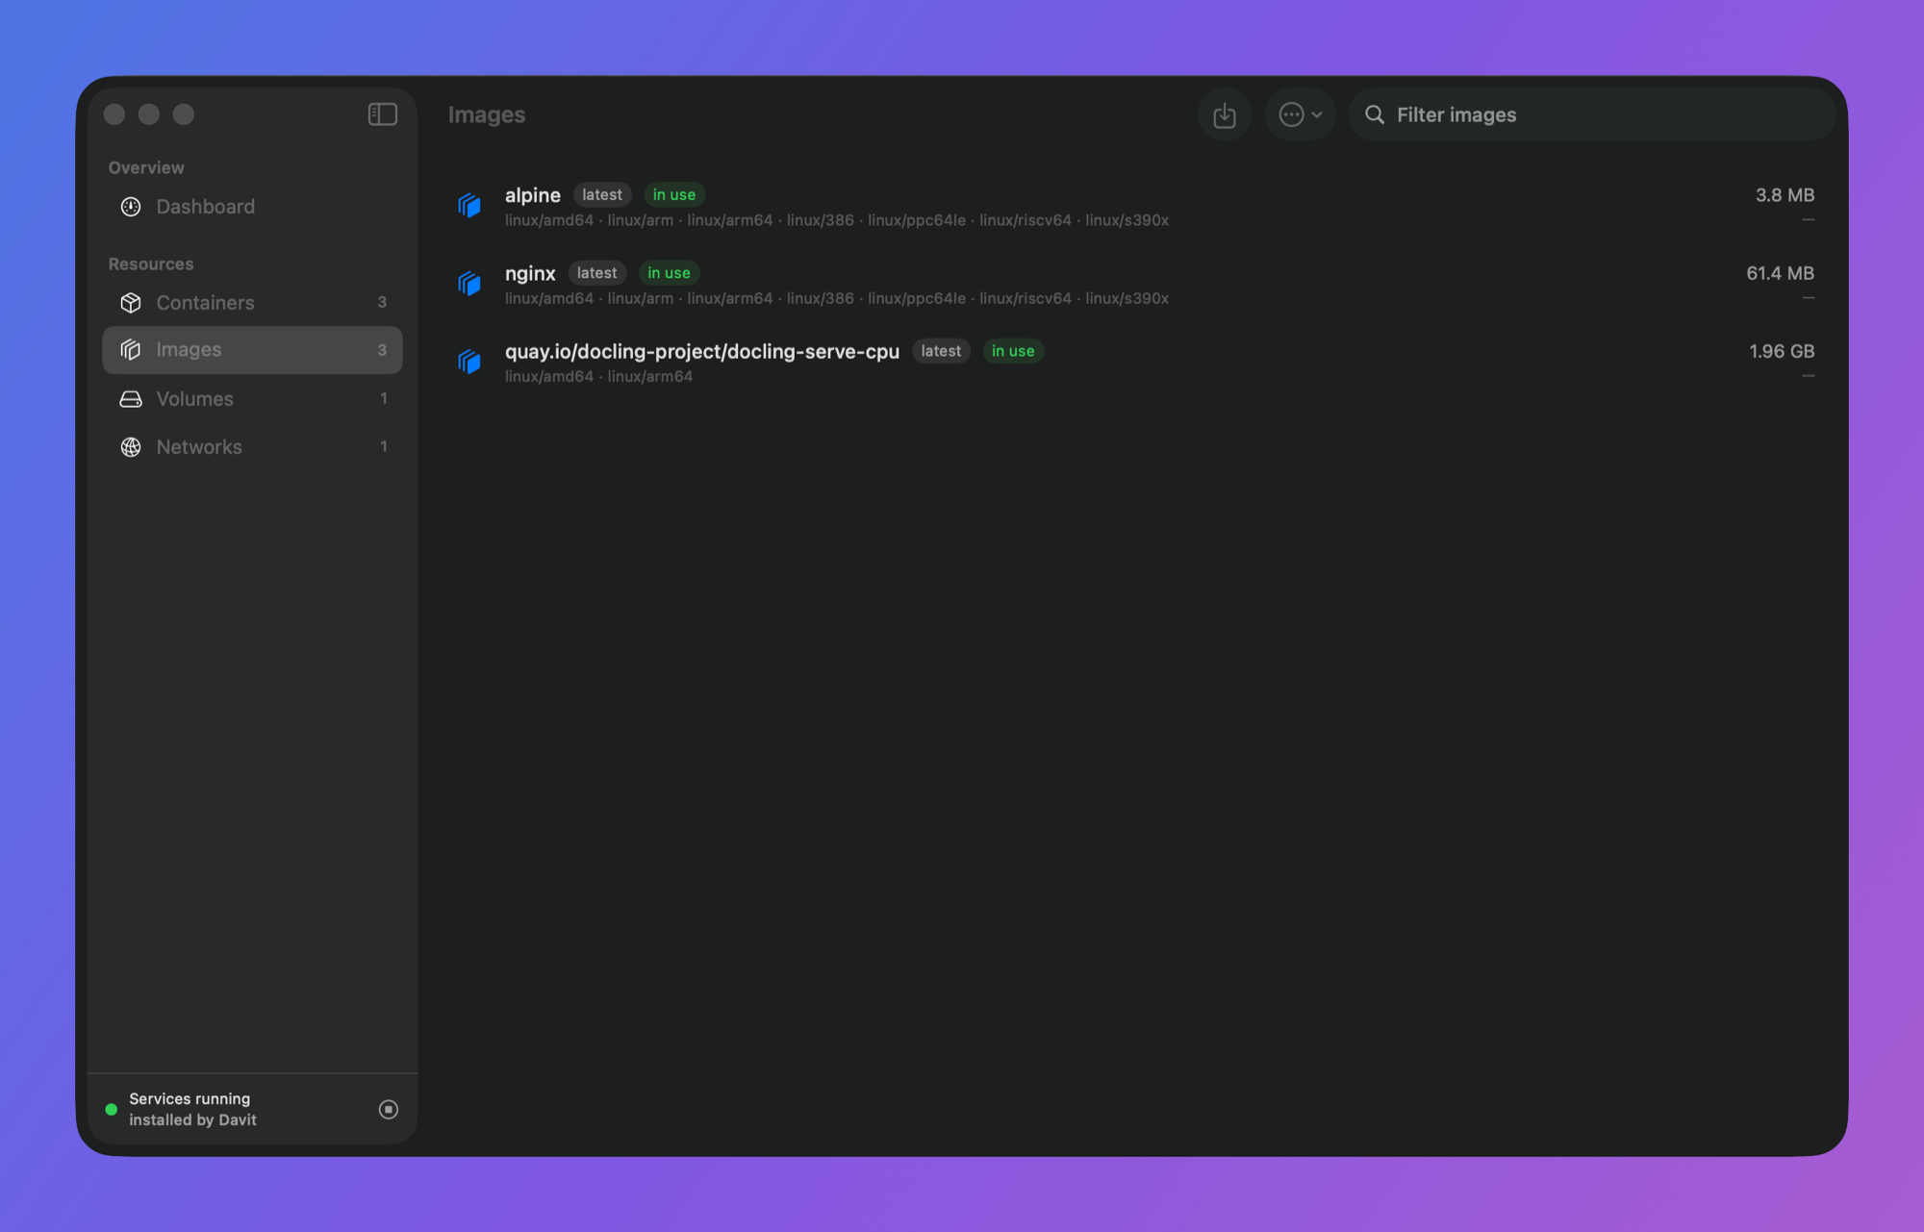Stop services with the stop icon

pos(389,1110)
